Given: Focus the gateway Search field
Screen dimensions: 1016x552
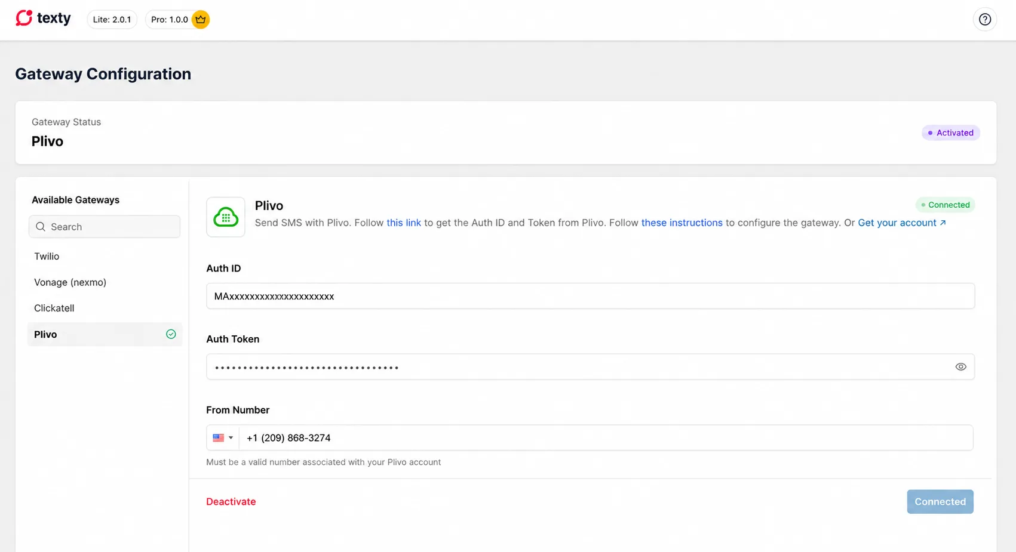Looking at the screenshot, I should click(x=105, y=227).
